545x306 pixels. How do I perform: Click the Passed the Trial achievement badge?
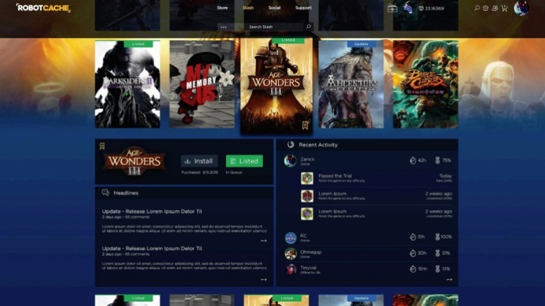tap(307, 178)
